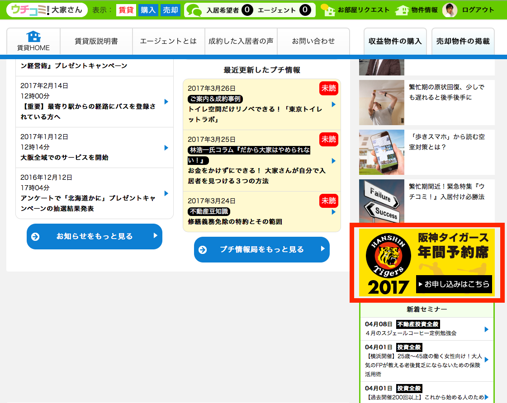The image size is (507, 403).
Task: Click 阪神タイガース 年間予約席 banner
Action: tap(427, 262)
